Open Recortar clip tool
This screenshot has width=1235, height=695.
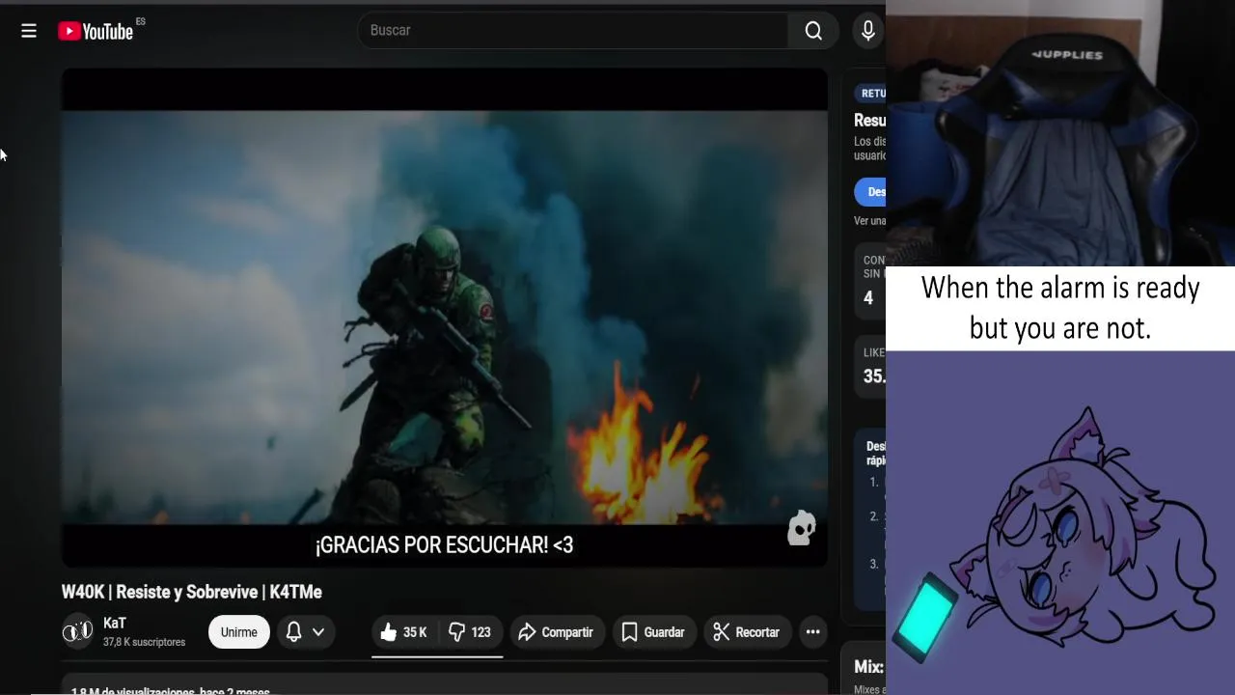tap(747, 632)
